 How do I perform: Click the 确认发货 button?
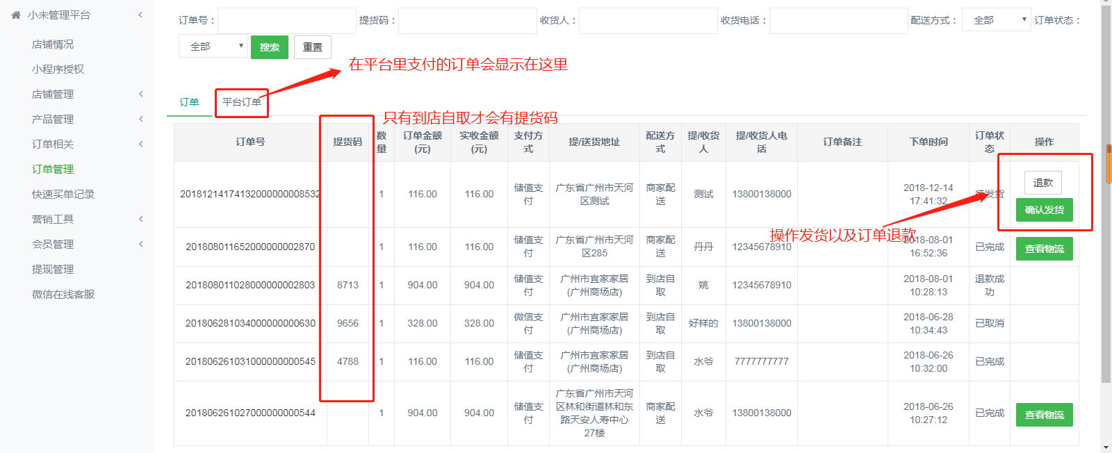tap(1044, 210)
